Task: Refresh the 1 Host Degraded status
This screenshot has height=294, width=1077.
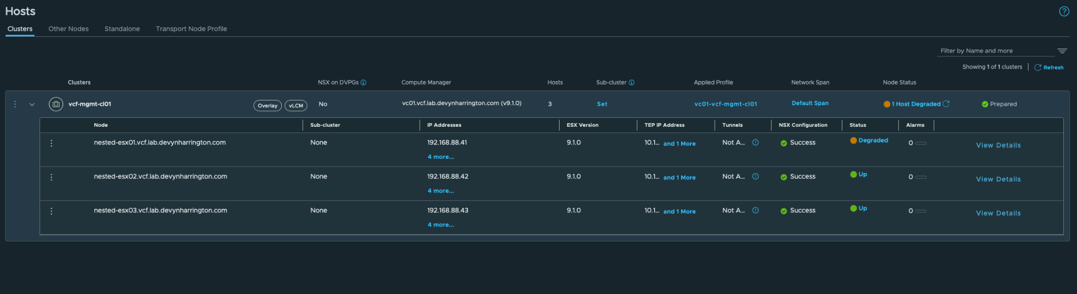Action: click(x=946, y=104)
